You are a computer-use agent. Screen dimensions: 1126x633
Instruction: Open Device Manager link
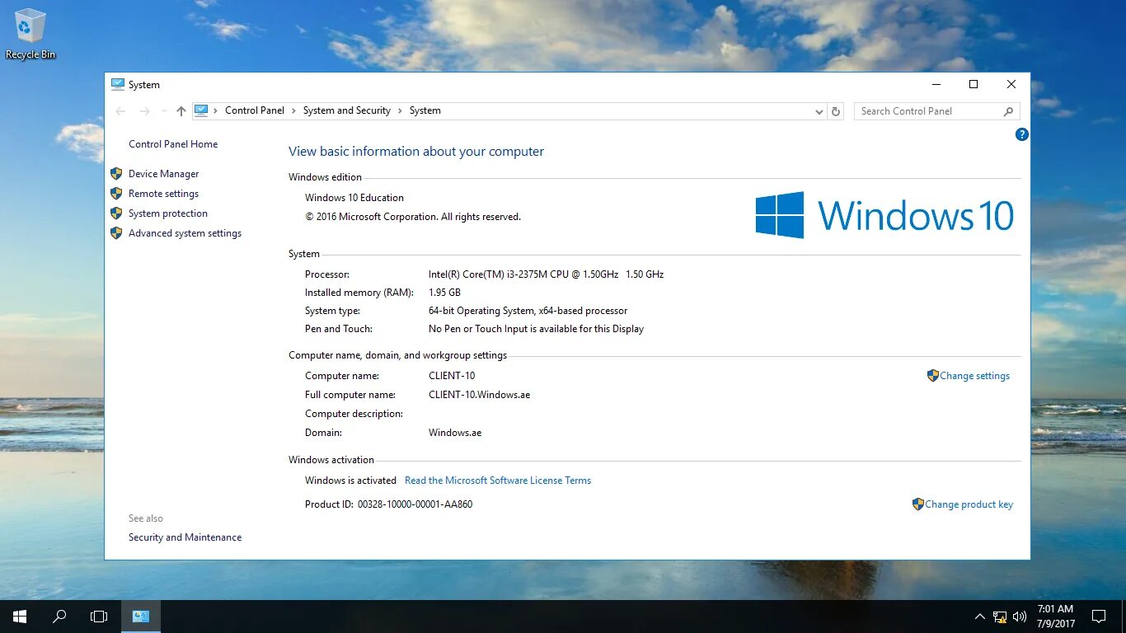point(163,174)
